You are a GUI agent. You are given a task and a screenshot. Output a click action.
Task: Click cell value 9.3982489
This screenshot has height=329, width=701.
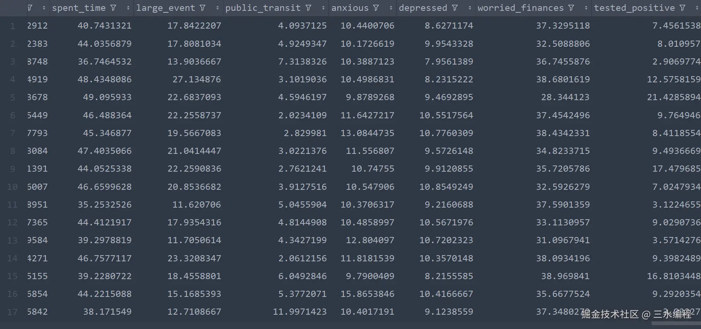click(x=676, y=258)
